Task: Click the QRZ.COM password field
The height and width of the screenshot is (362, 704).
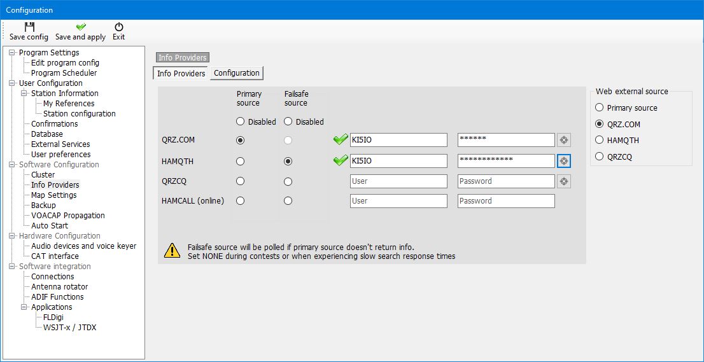Action: tap(507, 140)
